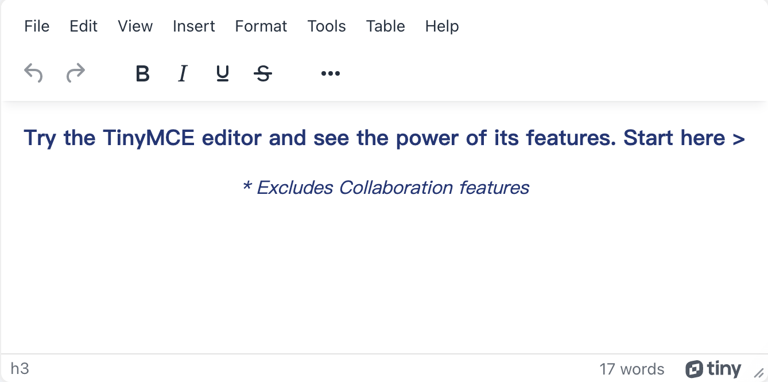Open the Table menu
This screenshot has height=382, width=768.
386,26
